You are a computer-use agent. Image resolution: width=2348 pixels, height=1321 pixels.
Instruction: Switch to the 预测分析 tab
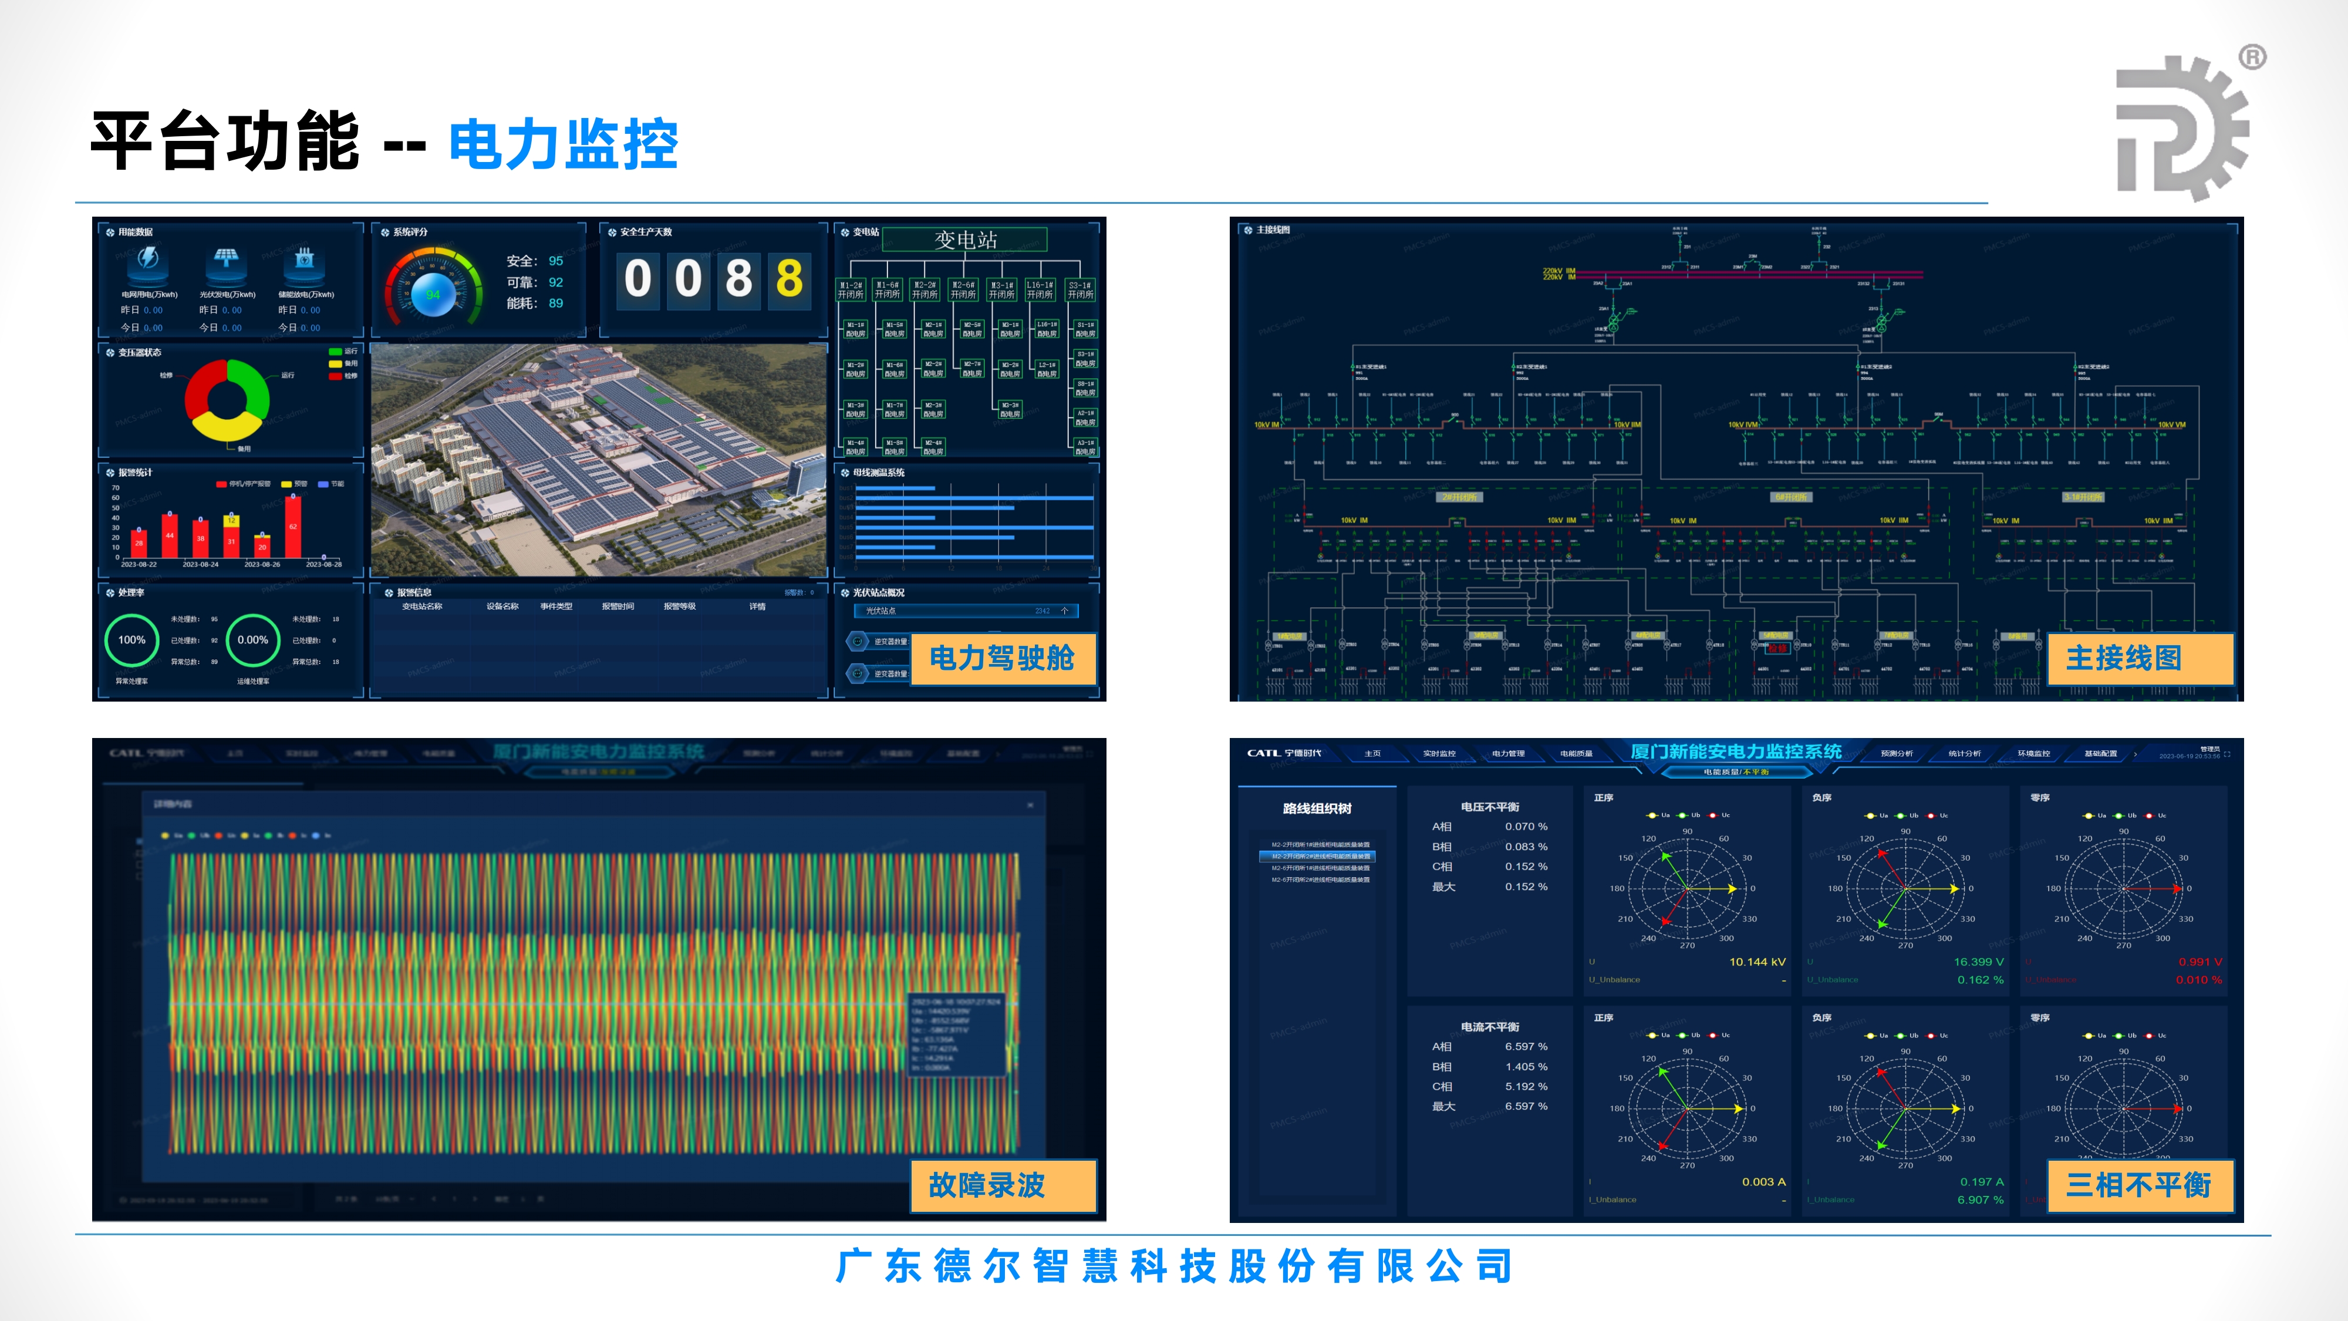click(x=1897, y=754)
